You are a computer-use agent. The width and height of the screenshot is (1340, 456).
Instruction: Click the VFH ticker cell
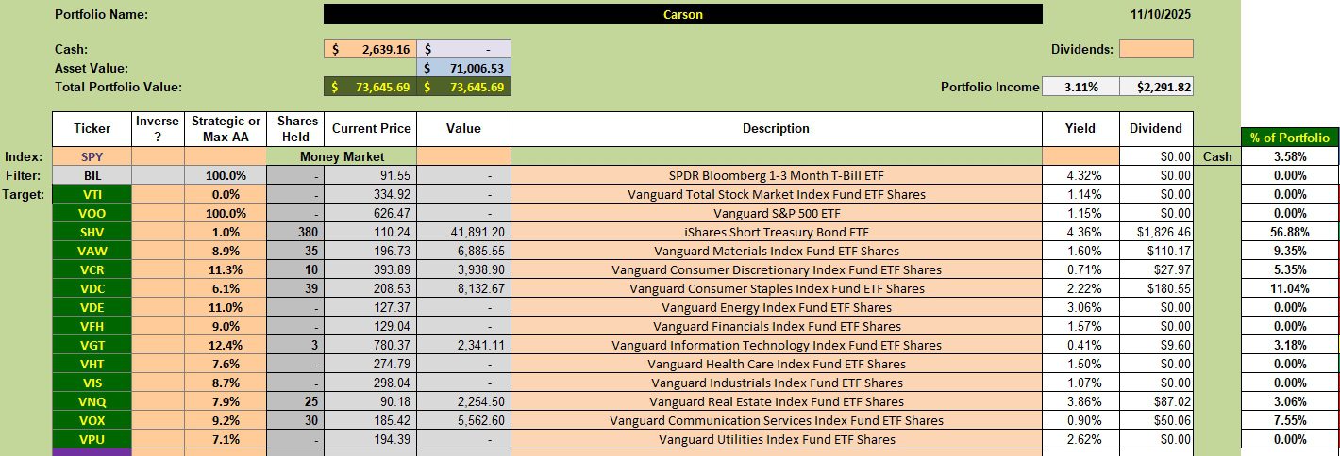click(x=92, y=326)
